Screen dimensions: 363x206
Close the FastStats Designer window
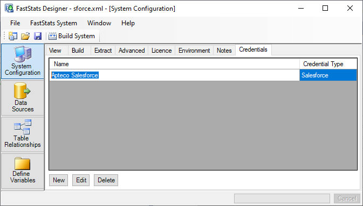tap(350, 8)
